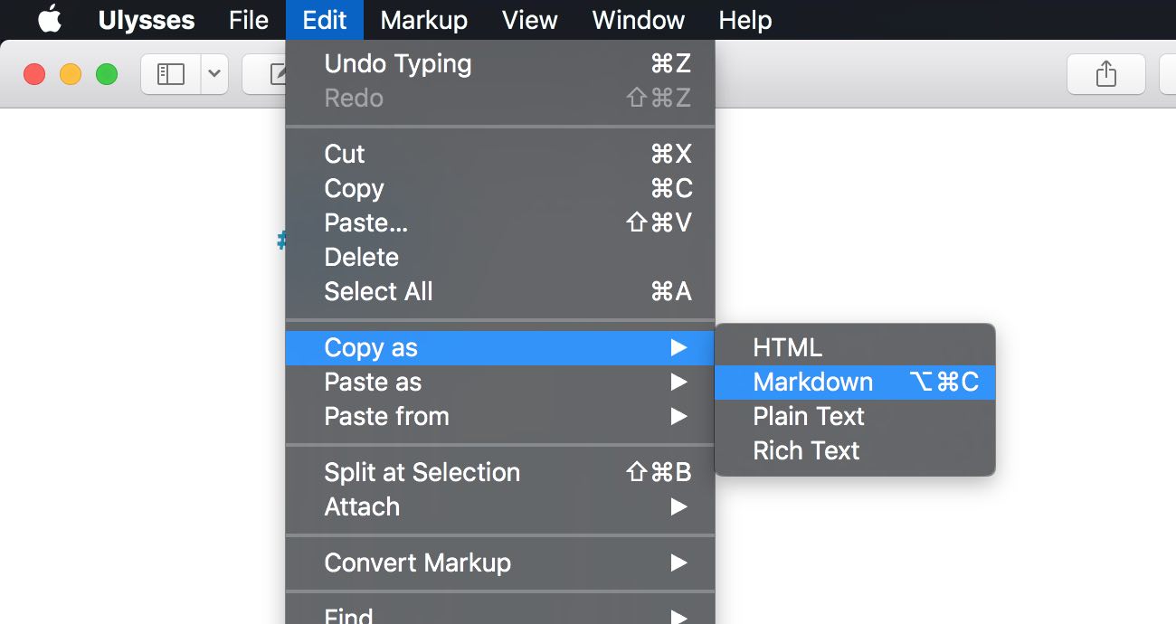This screenshot has height=624, width=1176.
Task: Open the Ulysses application menu
Action: [147, 20]
